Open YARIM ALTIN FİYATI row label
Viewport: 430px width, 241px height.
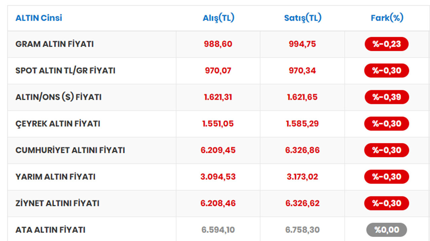(55, 177)
